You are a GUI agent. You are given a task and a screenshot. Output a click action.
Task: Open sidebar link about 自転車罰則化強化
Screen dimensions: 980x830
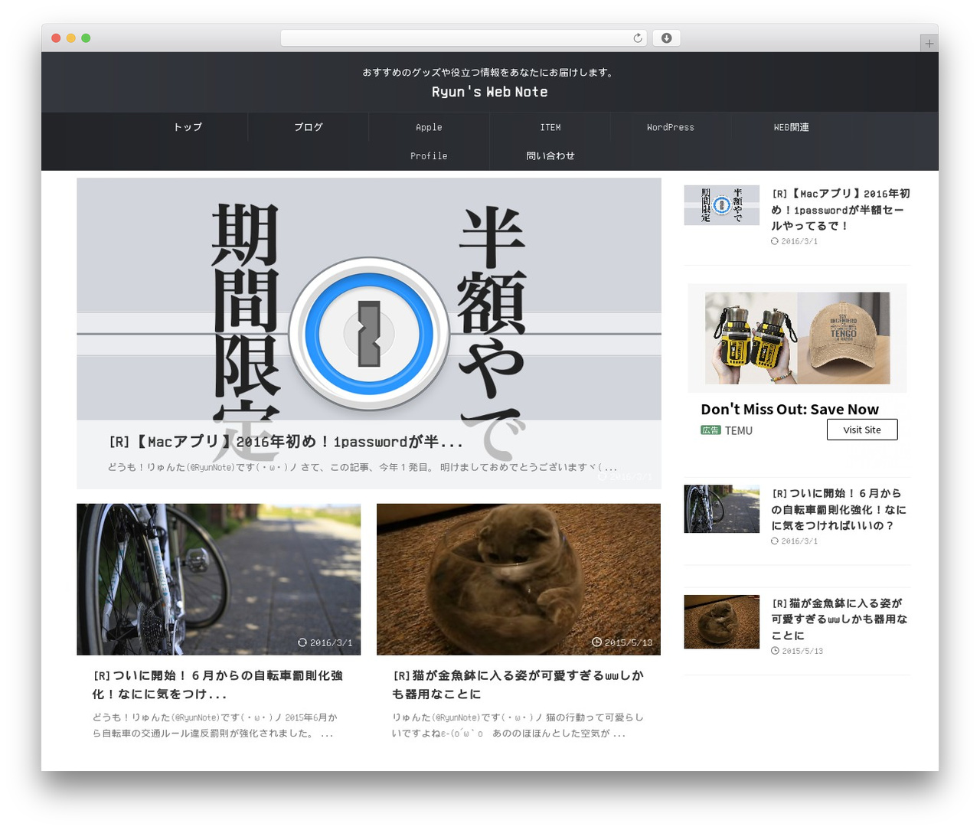coord(839,509)
